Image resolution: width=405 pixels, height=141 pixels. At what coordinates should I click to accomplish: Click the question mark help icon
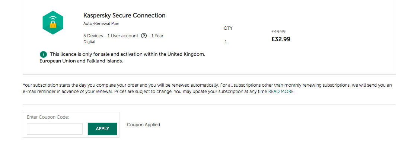point(144,36)
